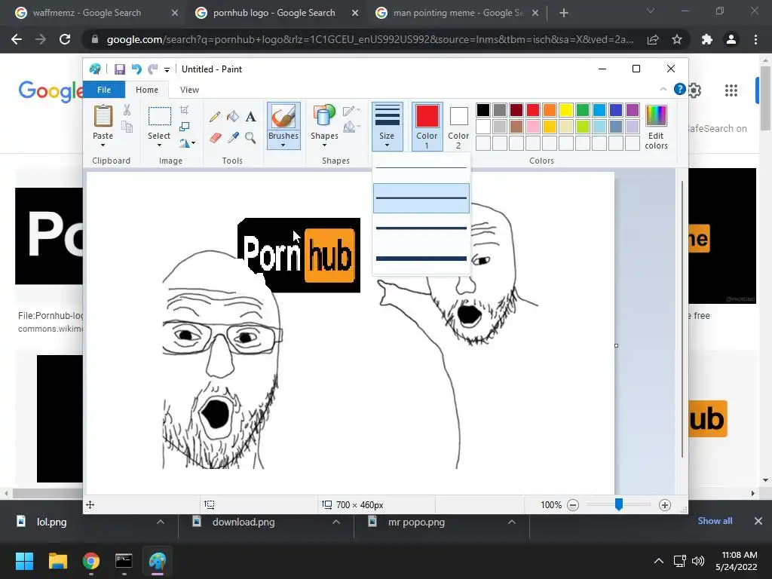Click the rectangular Select tool icon

click(160, 117)
